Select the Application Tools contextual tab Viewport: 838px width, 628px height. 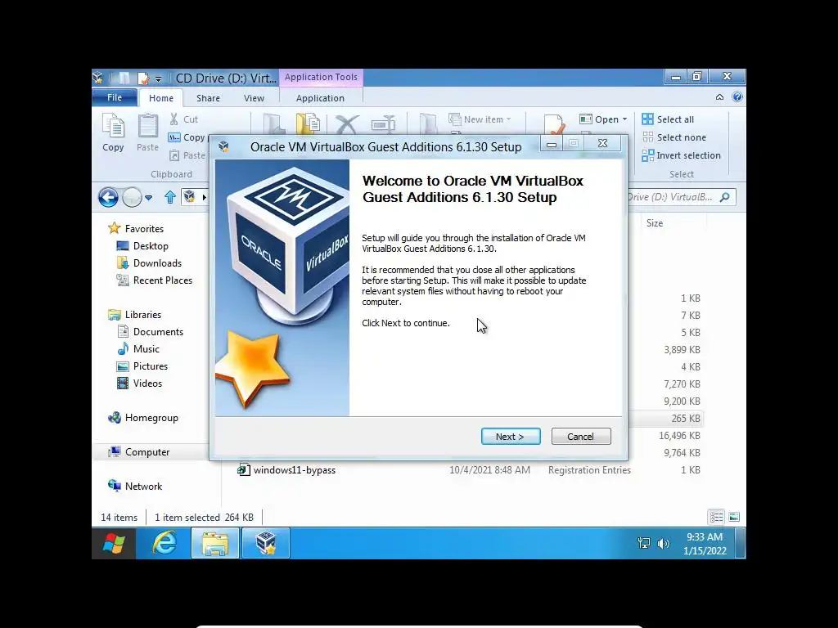pyautogui.click(x=321, y=77)
